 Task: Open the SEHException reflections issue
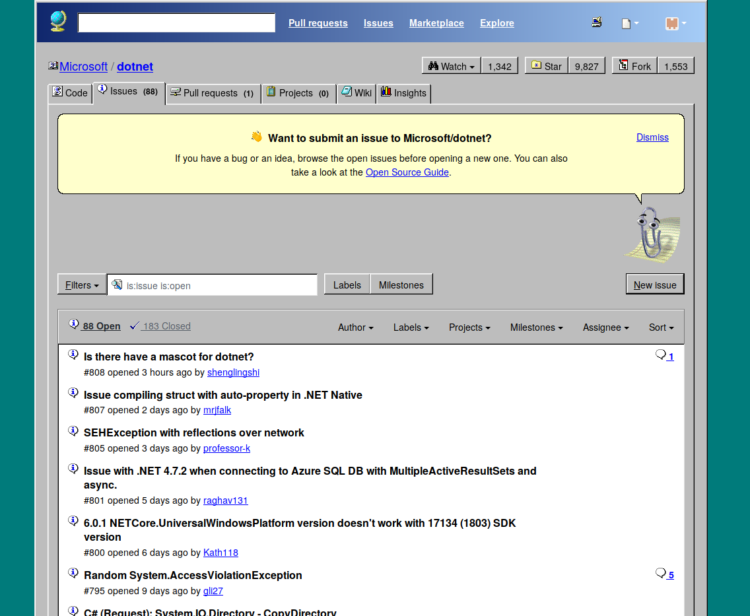[x=193, y=433]
